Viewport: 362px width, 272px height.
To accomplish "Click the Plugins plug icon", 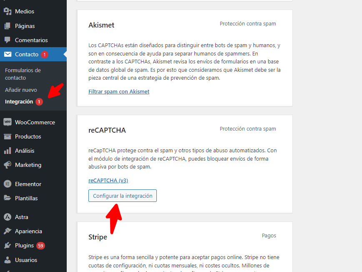I will point(8,245).
